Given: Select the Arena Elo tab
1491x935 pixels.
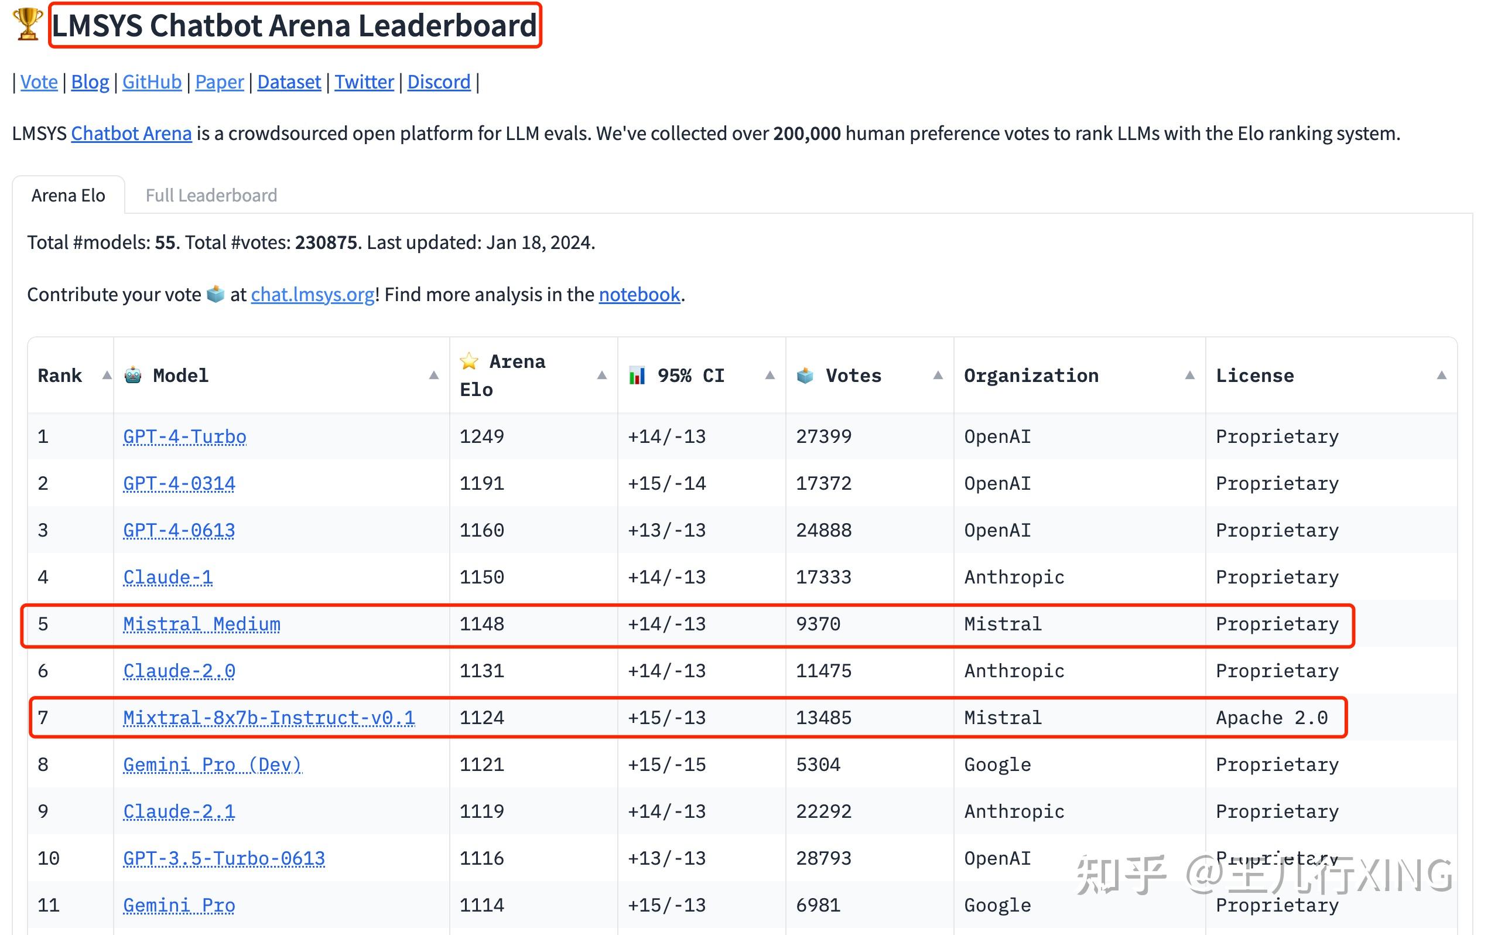Looking at the screenshot, I should (68, 196).
